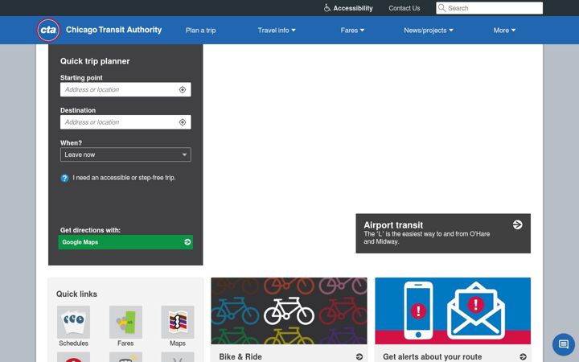This screenshot has width=579, height=362.
Task: Expand the top-bar Fares menu
Action: click(x=352, y=31)
